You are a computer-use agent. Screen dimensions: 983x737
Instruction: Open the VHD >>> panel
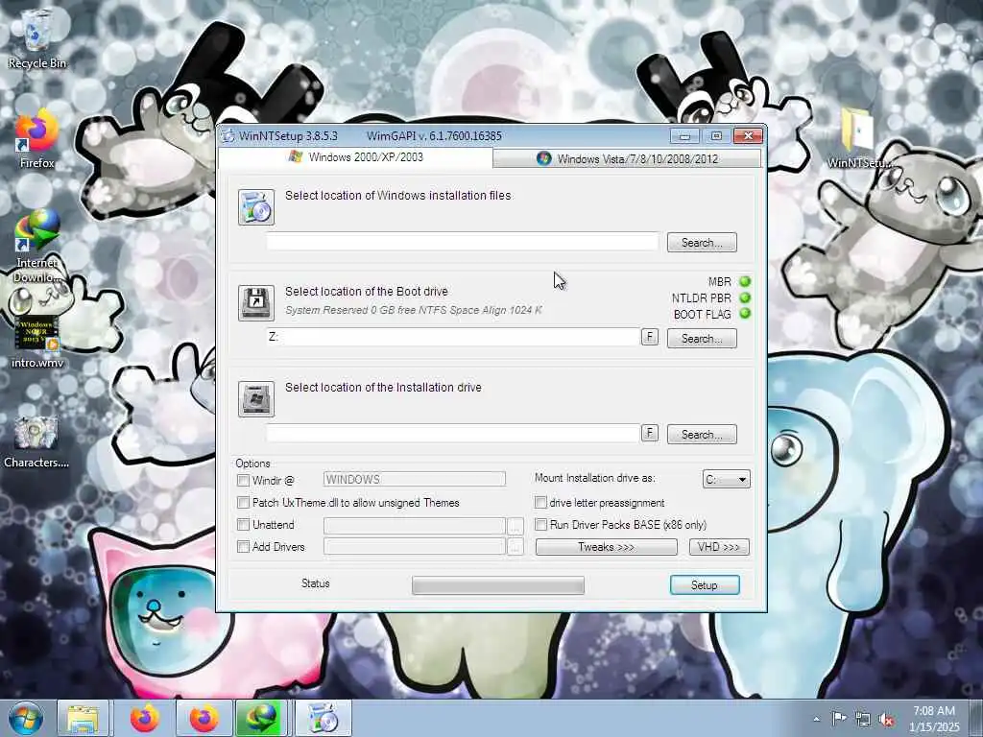[x=719, y=547]
